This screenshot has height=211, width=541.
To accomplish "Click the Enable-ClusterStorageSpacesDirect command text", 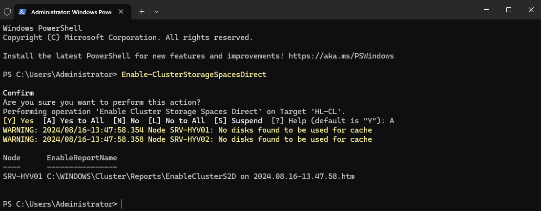I will pos(194,75).
